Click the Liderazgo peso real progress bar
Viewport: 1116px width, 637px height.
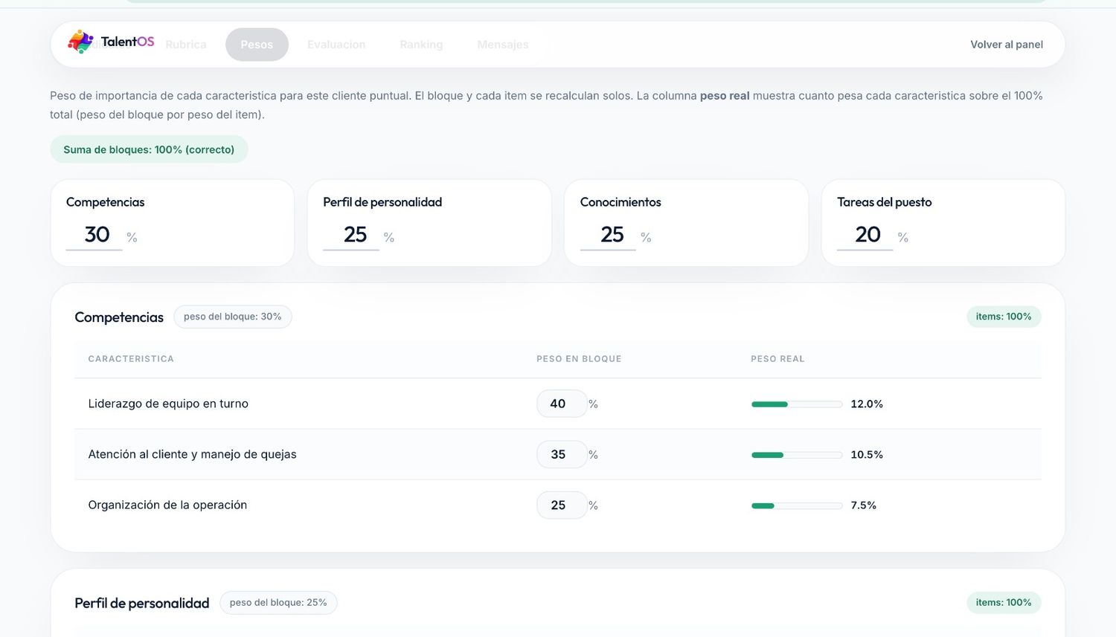point(797,404)
